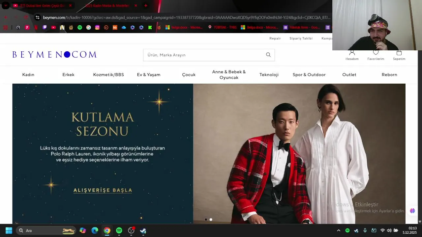Click the Chrome taskbar icon
The image size is (422, 237).
(x=107, y=230)
